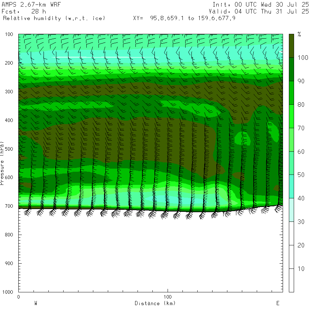Pick the mint 50–60% colorbar swatch
The width and height of the screenshot is (311, 311).
291,163
